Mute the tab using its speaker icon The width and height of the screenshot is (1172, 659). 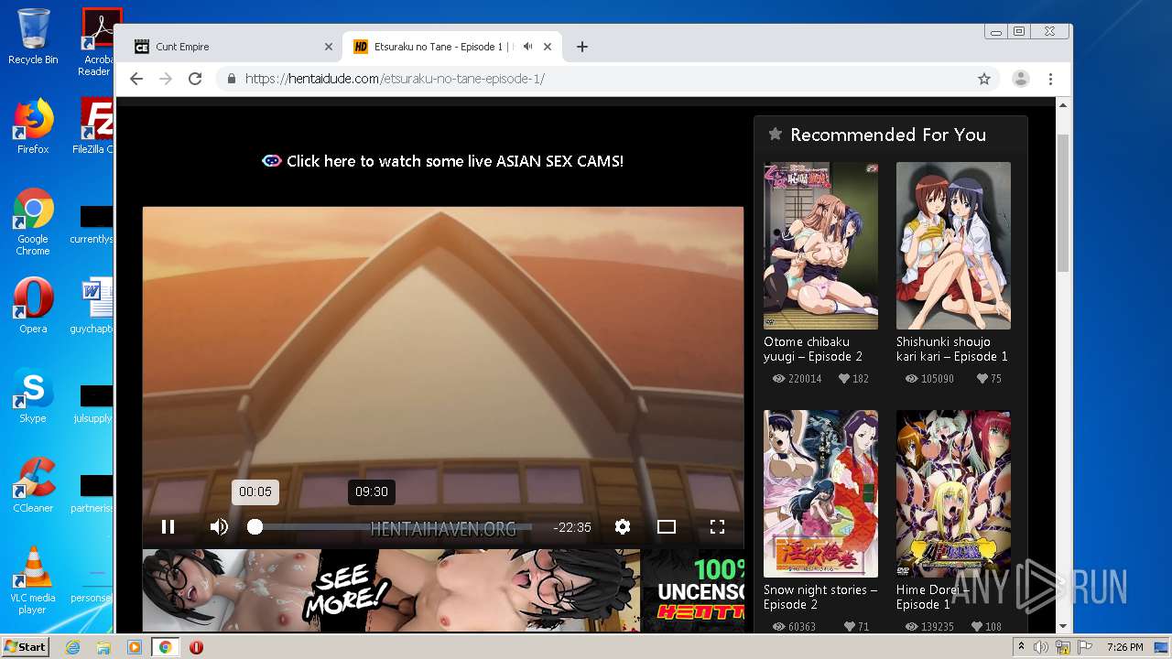(x=528, y=47)
